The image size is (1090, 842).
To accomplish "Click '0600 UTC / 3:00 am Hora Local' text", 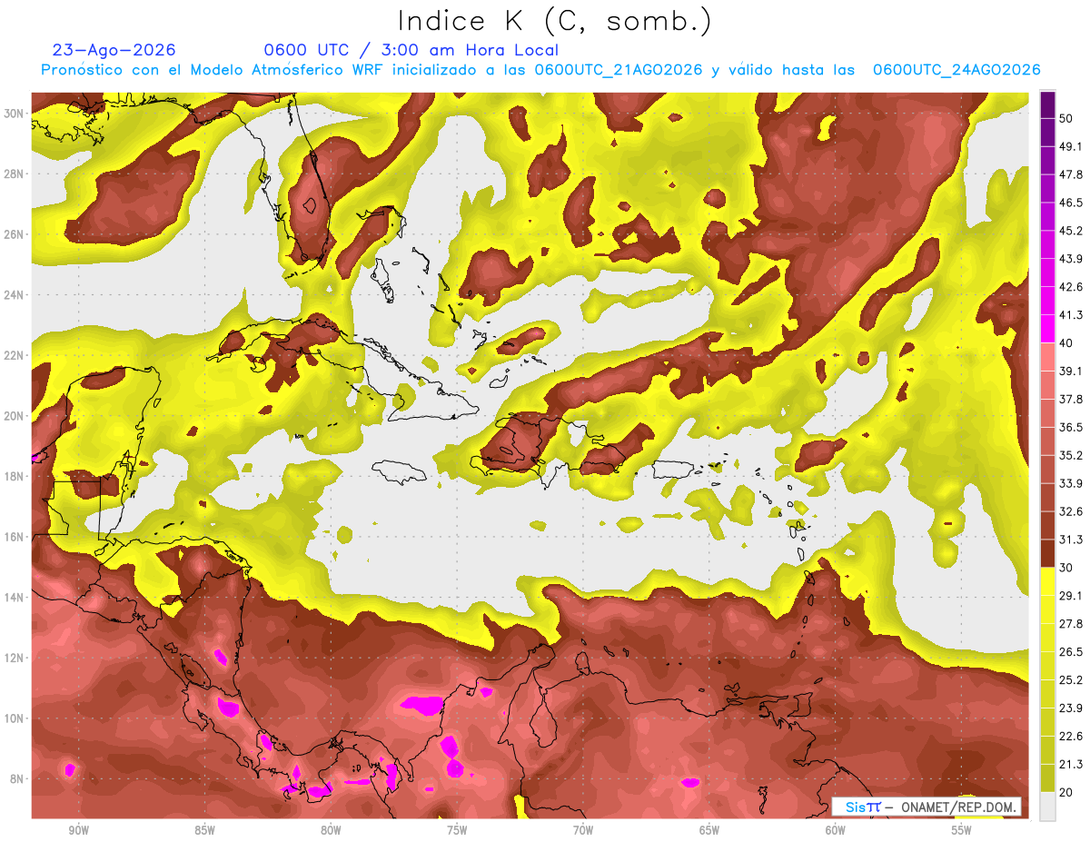I will (411, 50).
